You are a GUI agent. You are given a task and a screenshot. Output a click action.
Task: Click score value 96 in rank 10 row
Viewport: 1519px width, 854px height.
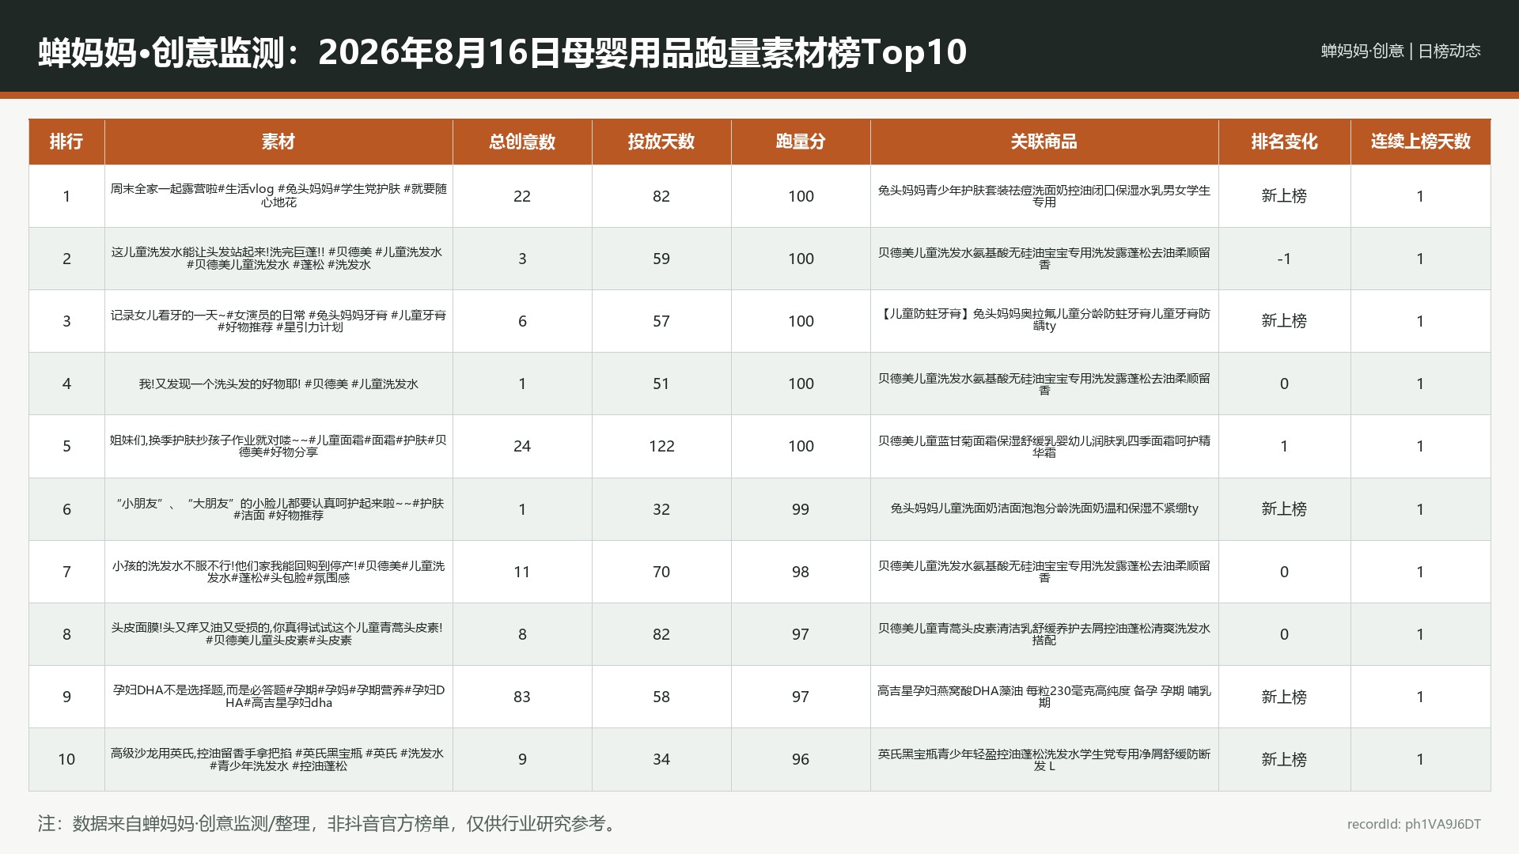[x=801, y=759]
